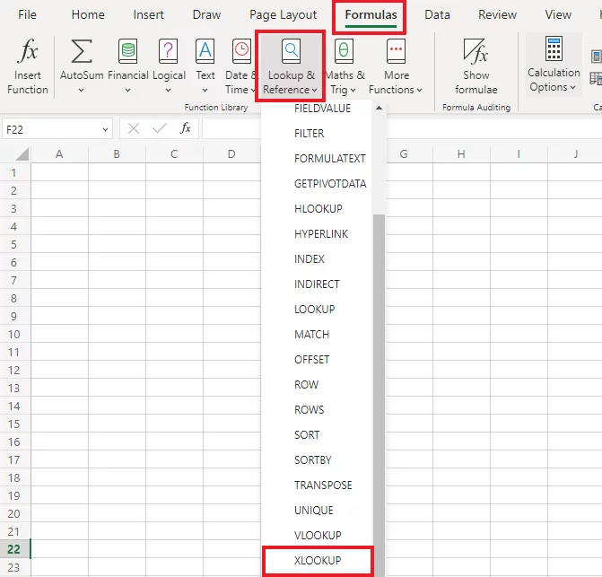
Task: Choose LOOKUP from the function list
Action: [318, 310]
